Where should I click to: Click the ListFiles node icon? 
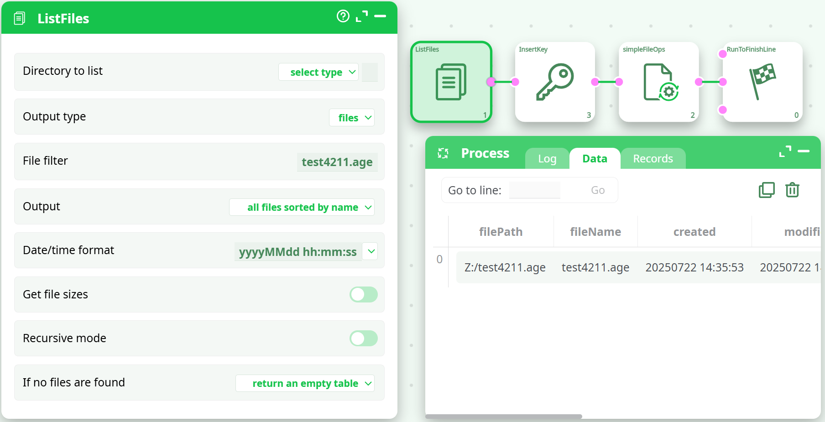[x=451, y=82]
